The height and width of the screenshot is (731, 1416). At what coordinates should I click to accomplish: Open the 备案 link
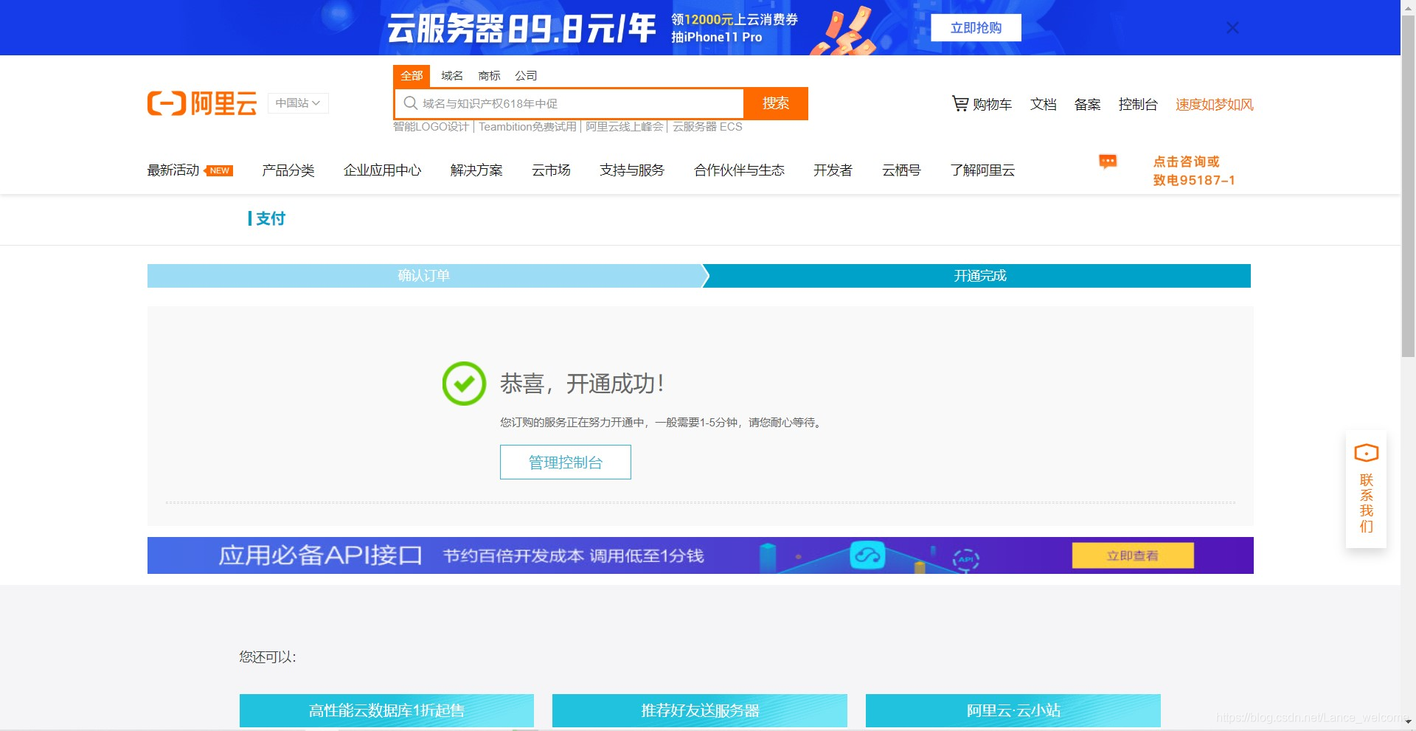(1088, 105)
